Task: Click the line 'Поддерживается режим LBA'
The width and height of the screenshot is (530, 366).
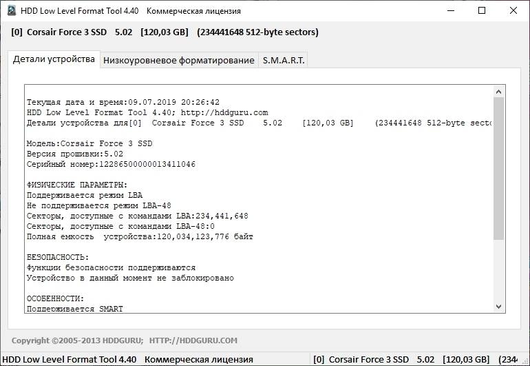Action: 85,195
